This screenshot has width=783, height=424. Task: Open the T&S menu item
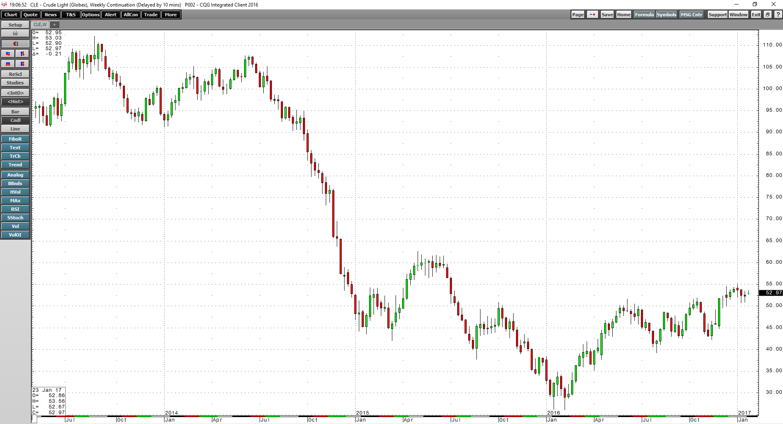(x=71, y=15)
